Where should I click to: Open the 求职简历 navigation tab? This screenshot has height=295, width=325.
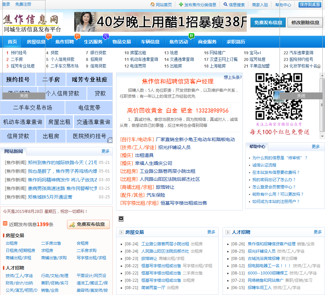point(236,42)
